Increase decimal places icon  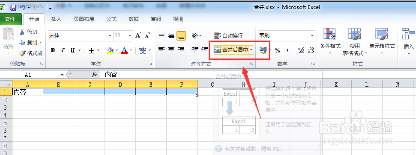coord(301,50)
